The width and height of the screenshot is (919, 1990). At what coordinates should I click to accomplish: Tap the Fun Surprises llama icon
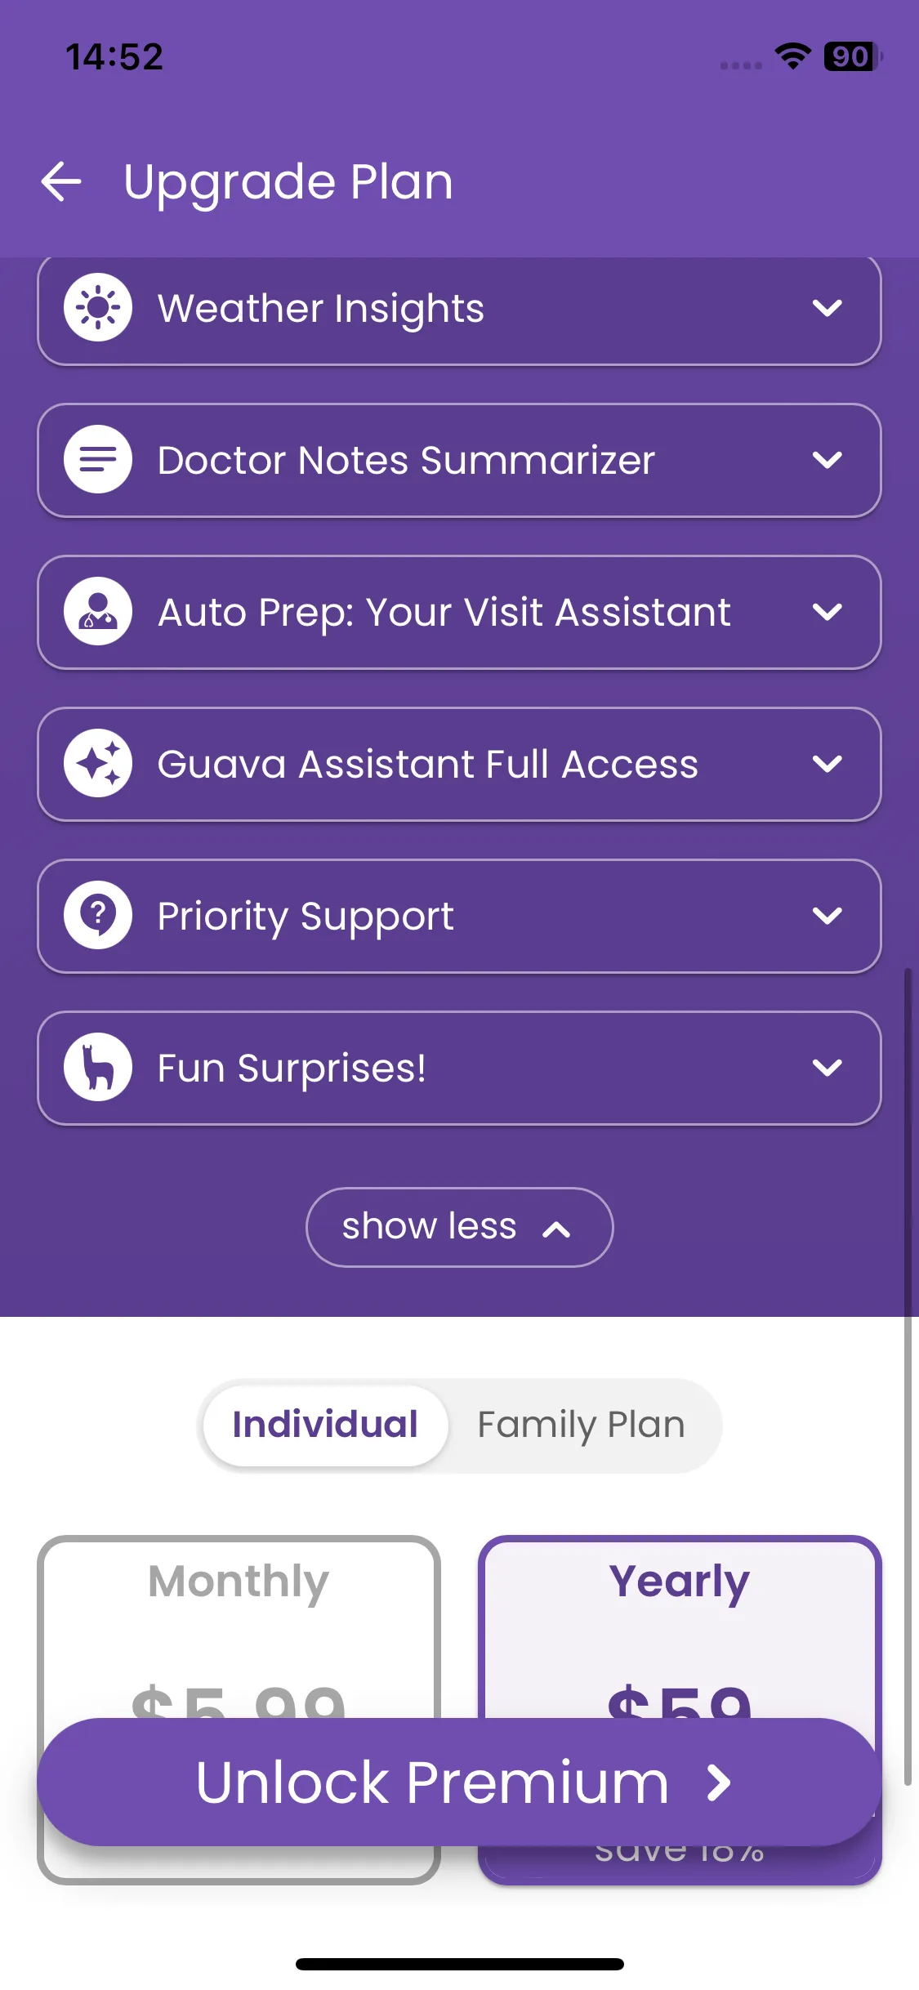98,1068
